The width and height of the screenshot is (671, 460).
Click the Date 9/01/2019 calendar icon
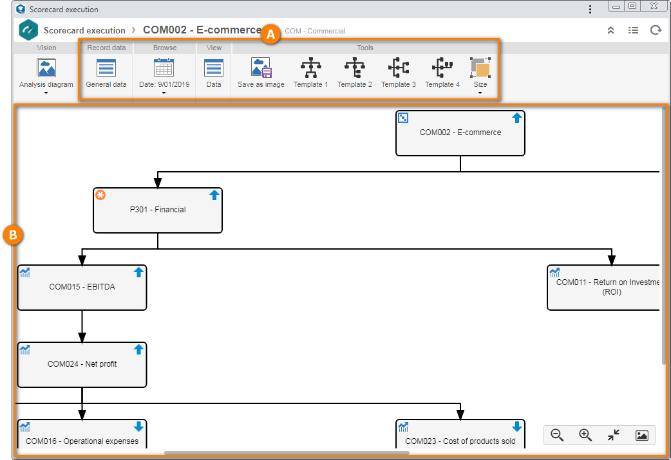tap(164, 68)
